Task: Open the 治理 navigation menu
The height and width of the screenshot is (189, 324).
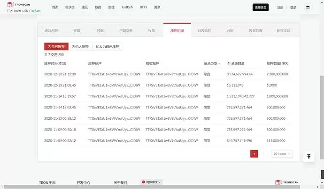Action: tap(111, 7)
